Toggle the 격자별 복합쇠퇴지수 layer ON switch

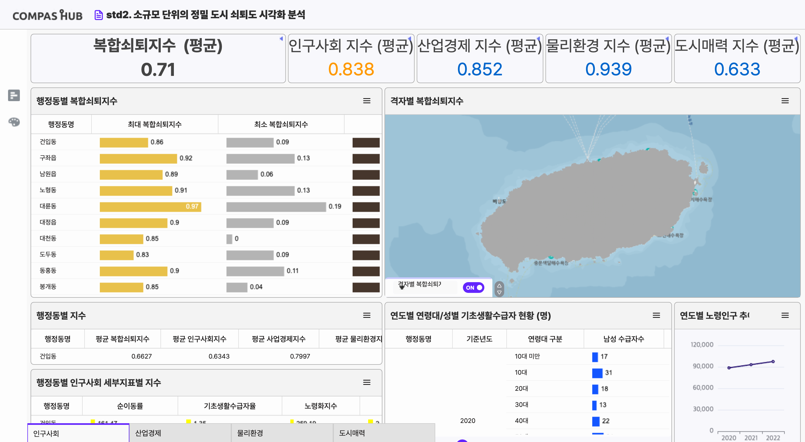point(473,287)
